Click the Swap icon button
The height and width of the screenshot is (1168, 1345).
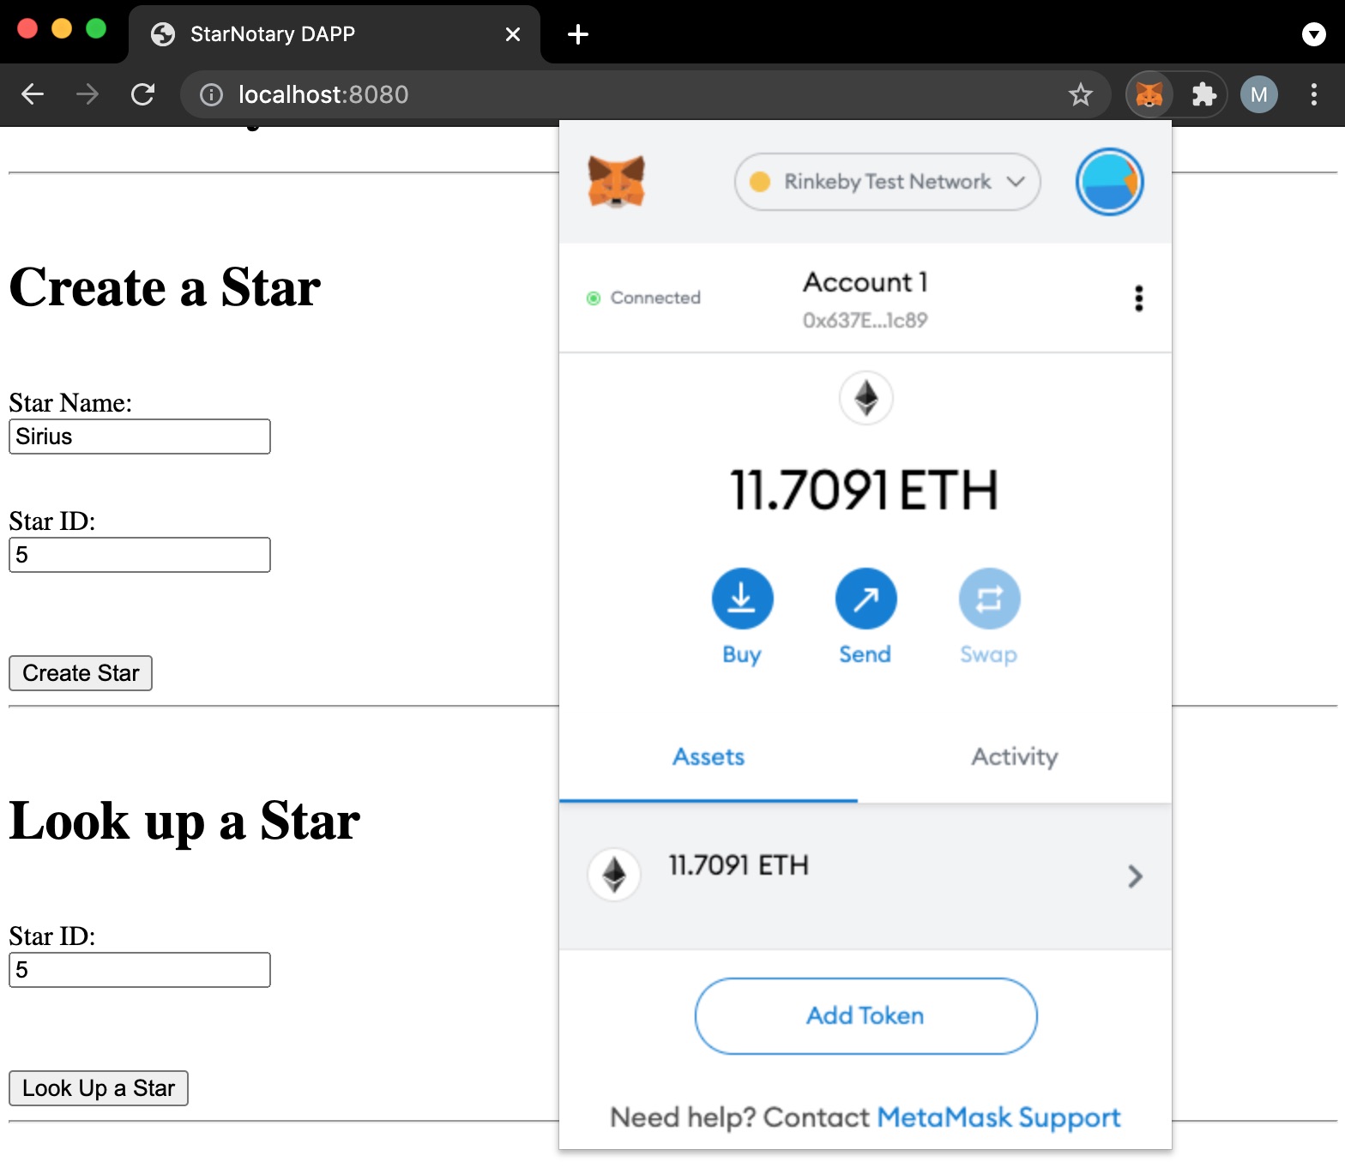[989, 599]
